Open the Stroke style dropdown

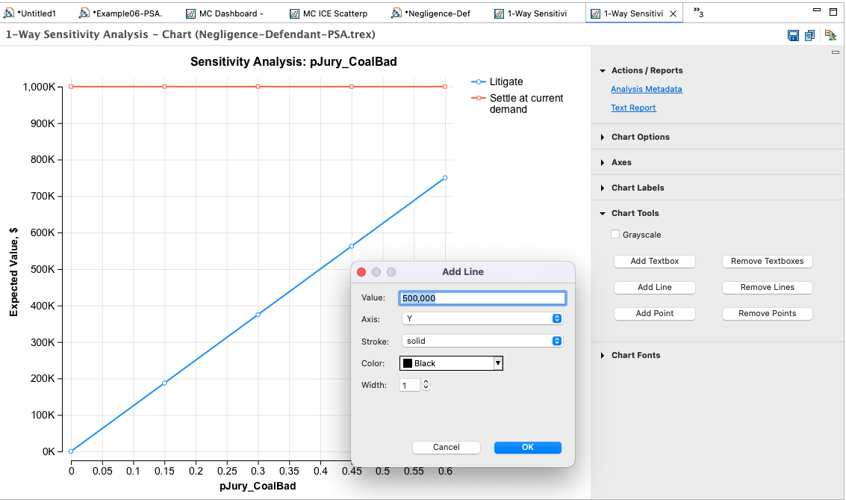482,341
